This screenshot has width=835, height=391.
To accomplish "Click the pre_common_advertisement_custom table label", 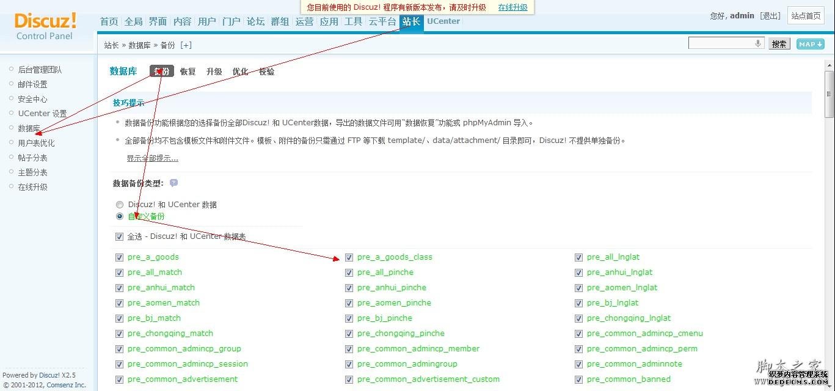I will tap(428, 379).
